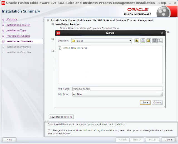Select the Installation Summary step
This screenshot has width=178, height=144.
[x=20, y=41]
